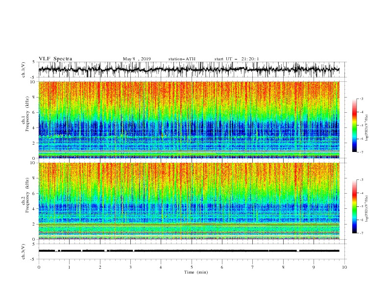Click the "0" tick label on Time axis
Viewport: 388px width, 300px height.
click(39, 267)
